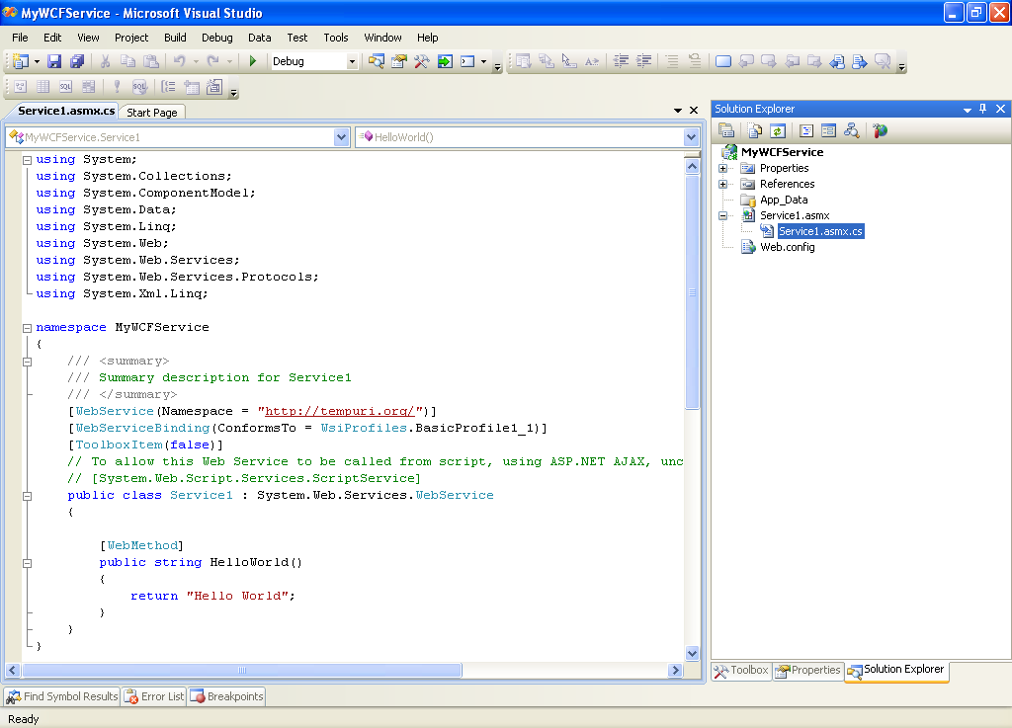Switch to the Start Page tab

(x=152, y=113)
